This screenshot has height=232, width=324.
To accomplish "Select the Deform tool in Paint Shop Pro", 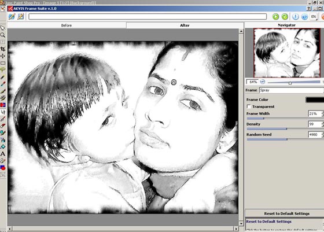I will [3, 42].
